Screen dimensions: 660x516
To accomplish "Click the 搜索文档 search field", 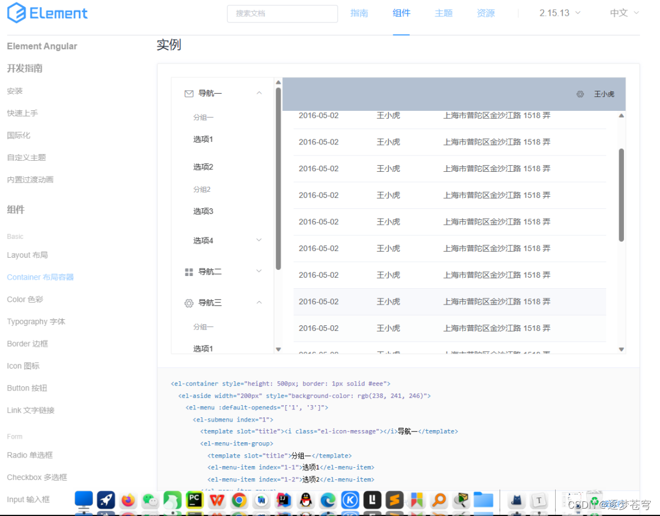I will point(282,13).
